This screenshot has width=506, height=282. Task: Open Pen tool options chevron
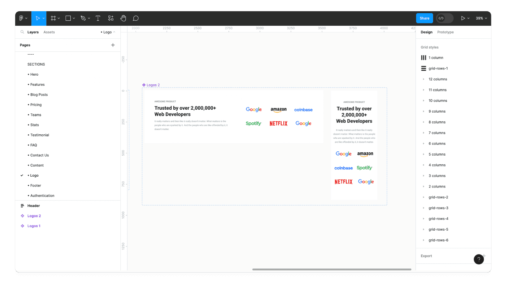point(89,18)
